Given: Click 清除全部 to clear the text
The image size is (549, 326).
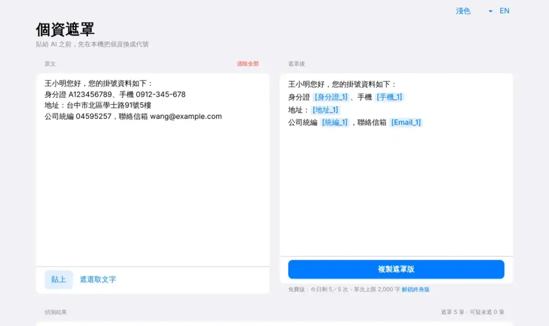Looking at the screenshot, I should 248,64.
